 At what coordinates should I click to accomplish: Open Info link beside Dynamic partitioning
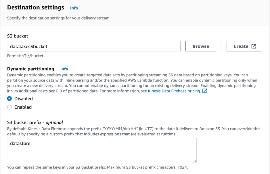click(x=64, y=69)
